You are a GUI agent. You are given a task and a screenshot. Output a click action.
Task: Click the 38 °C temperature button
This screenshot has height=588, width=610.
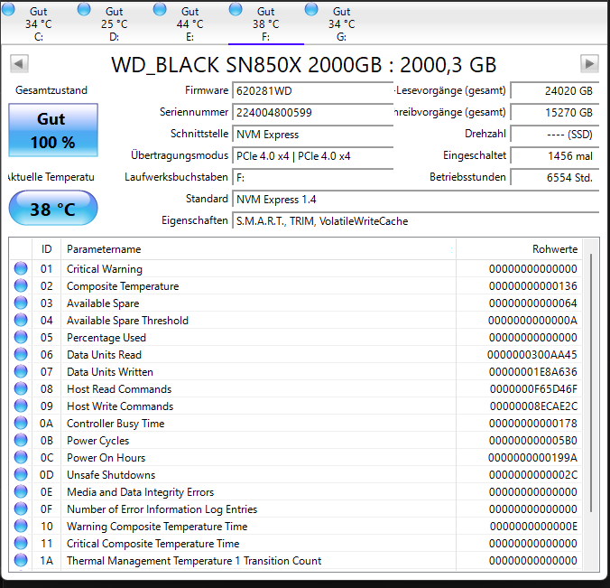coord(53,209)
